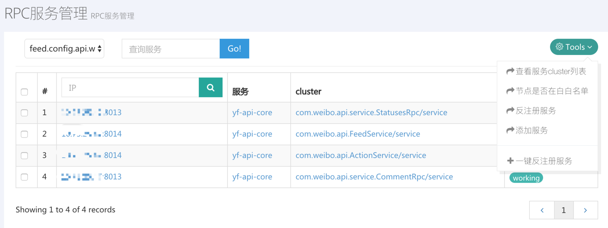Toggle the select-all checkbox in table header
Viewport: 608px width, 228px height.
tap(24, 92)
